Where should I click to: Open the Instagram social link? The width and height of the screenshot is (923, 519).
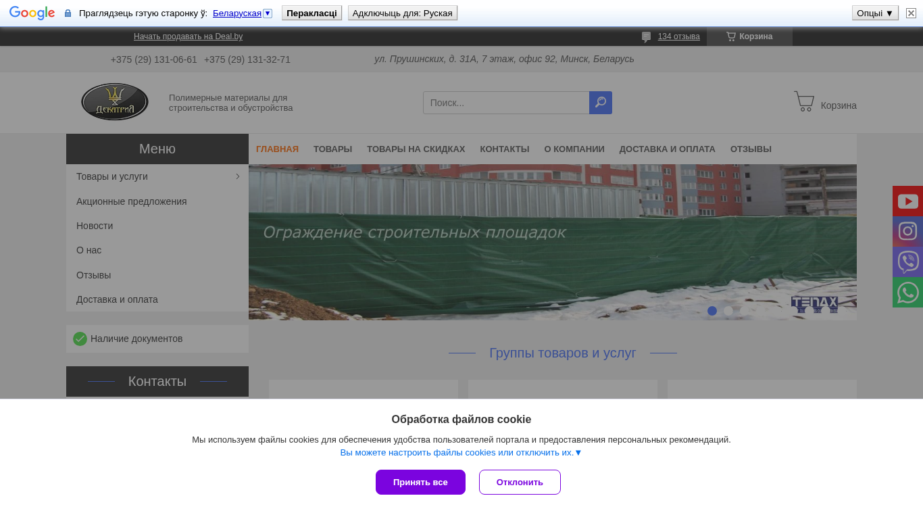(907, 231)
